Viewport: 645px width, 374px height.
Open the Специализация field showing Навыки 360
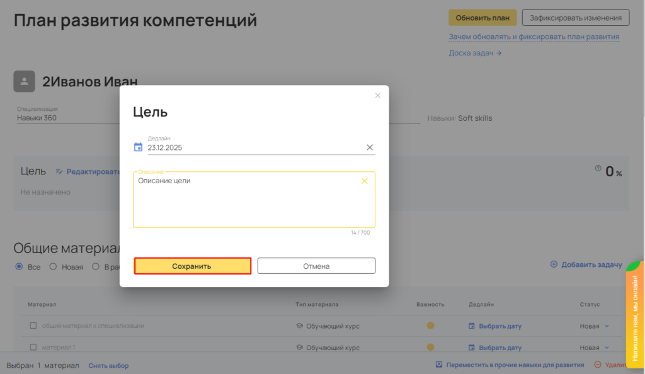(63, 118)
